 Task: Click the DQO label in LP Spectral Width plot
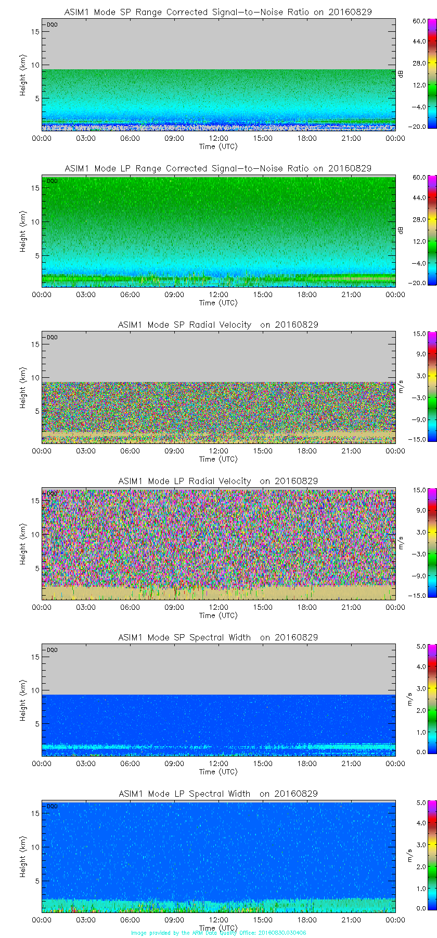point(52,806)
